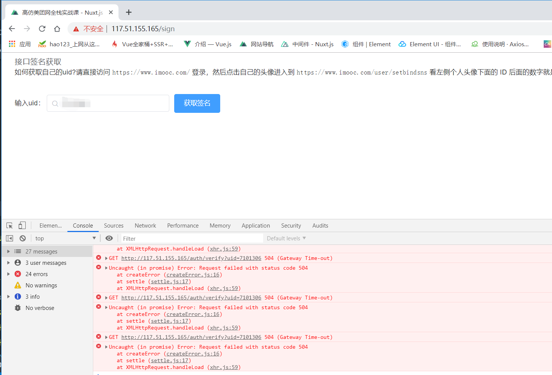Click the verbose bug icon in console sidebar
This screenshot has height=375, width=552.
pyautogui.click(x=17, y=308)
